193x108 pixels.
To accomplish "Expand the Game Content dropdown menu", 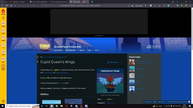I will pyautogui.click(x=71, y=50).
